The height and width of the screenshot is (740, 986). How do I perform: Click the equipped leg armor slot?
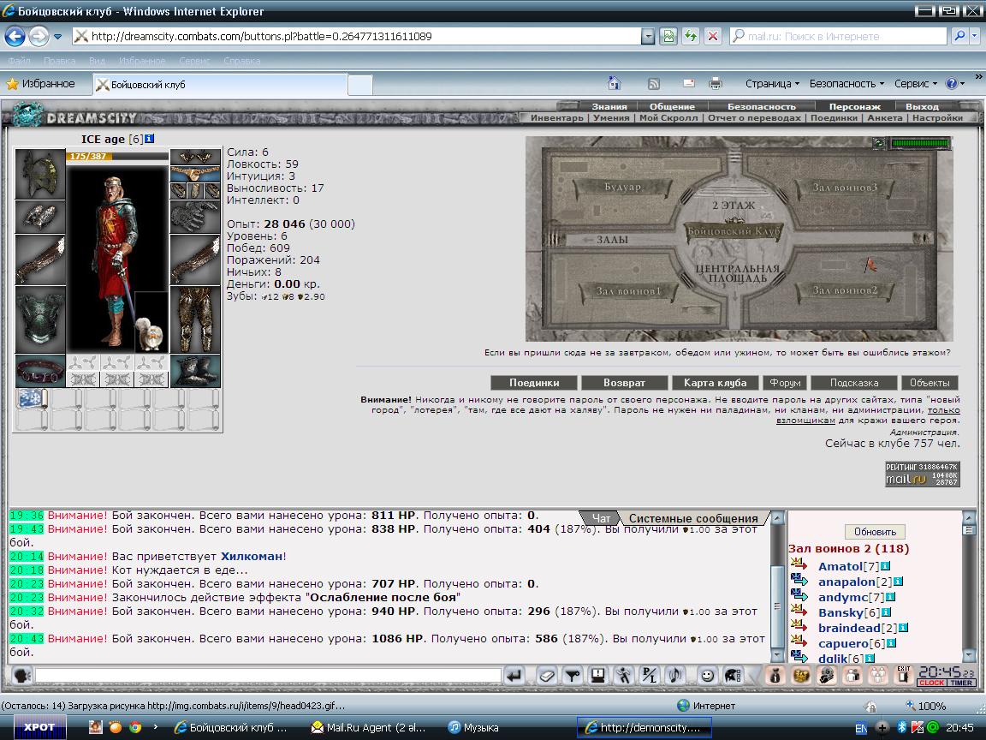pos(195,319)
